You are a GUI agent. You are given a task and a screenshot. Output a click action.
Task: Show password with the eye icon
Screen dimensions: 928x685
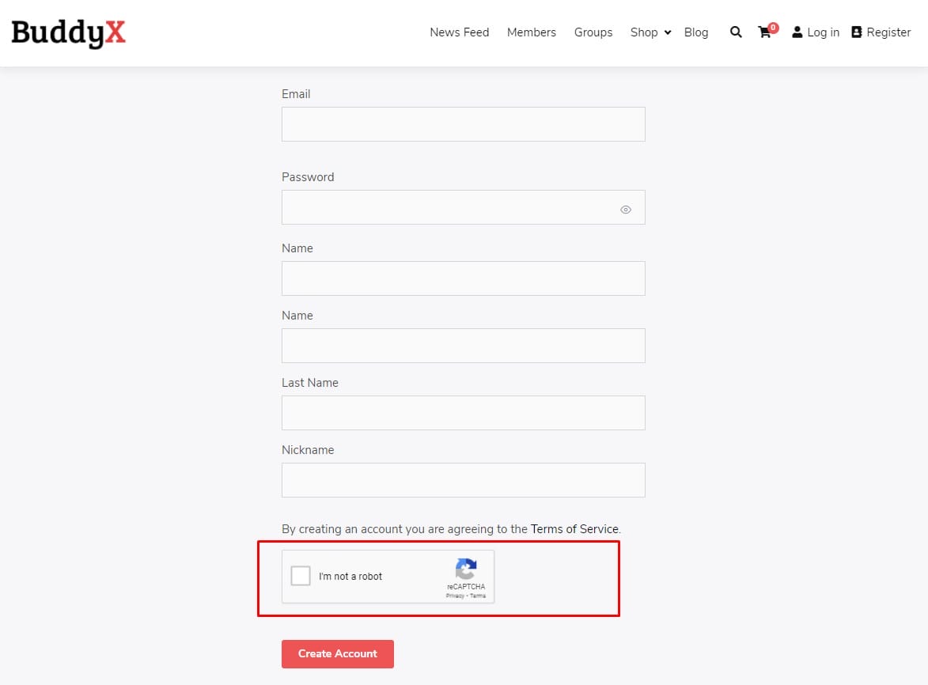(x=626, y=210)
